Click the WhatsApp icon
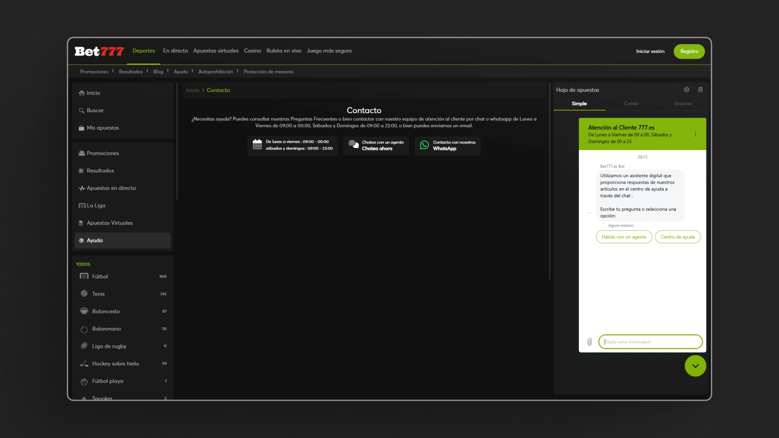Screen dimensions: 779x438 424,145
